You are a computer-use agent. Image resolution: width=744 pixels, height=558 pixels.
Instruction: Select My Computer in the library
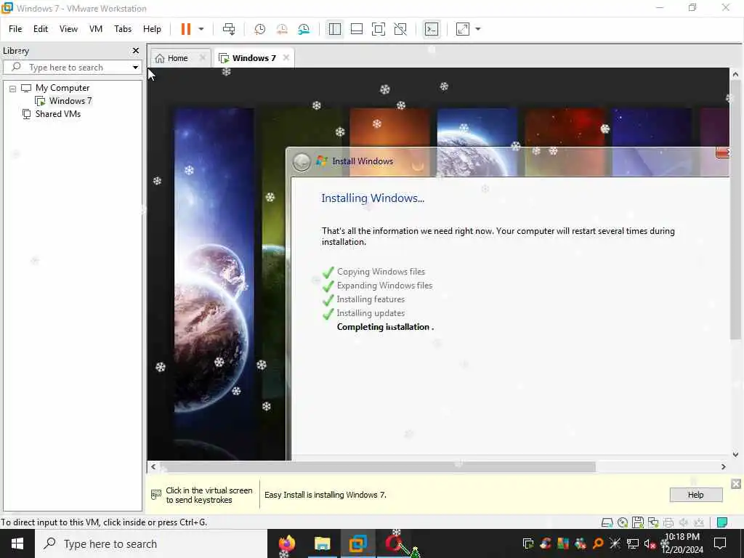pos(62,88)
